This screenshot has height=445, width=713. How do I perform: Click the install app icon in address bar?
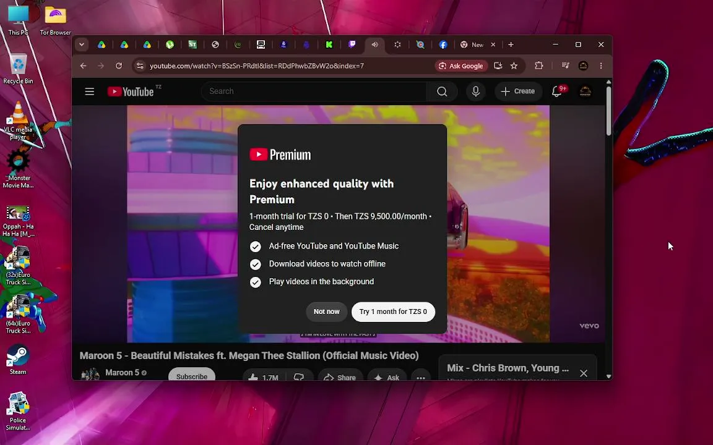pos(498,66)
